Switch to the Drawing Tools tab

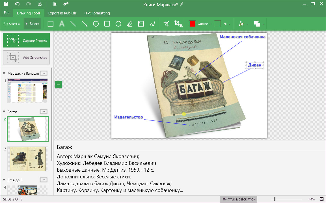29,13
